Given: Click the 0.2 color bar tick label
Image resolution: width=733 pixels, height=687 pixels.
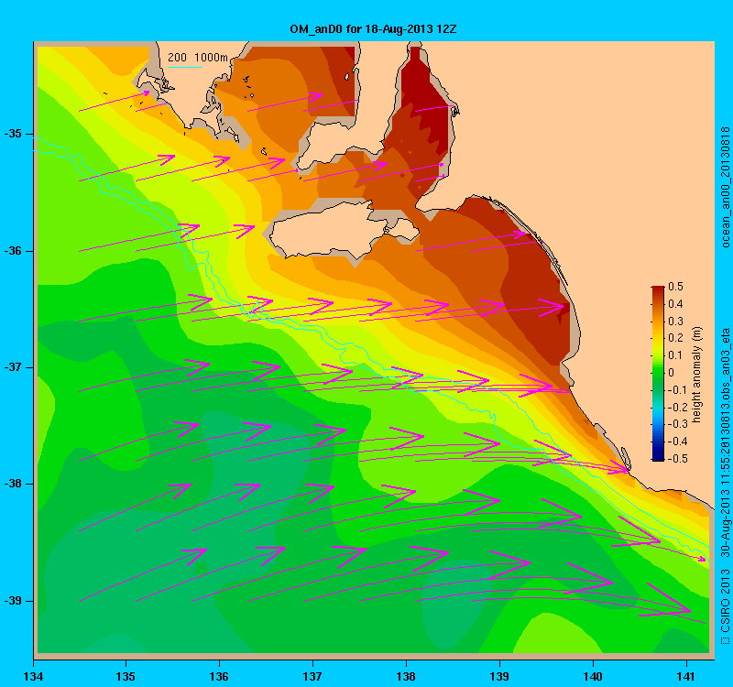Looking at the screenshot, I should pos(675,338).
